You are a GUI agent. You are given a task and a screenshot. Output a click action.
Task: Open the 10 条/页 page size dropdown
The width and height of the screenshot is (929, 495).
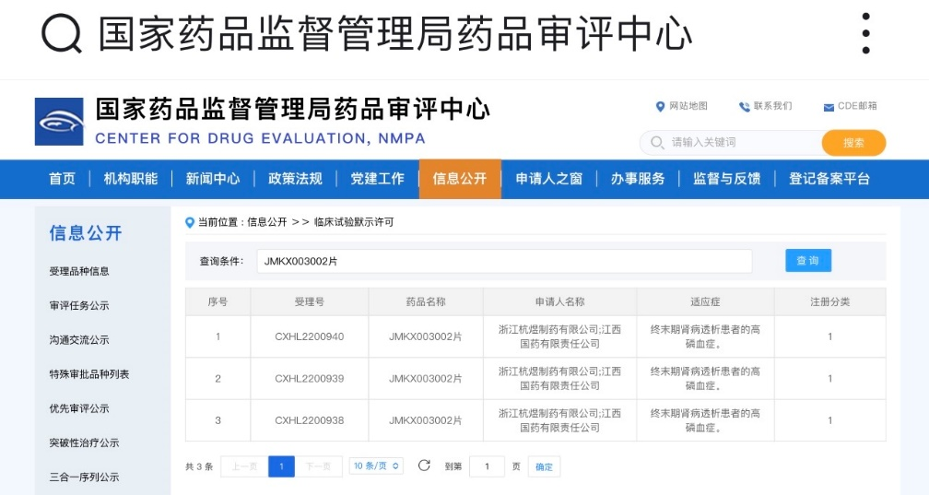click(x=376, y=466)
